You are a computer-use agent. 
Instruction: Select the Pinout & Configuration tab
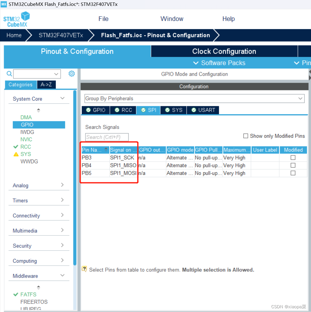coord(77,51)
